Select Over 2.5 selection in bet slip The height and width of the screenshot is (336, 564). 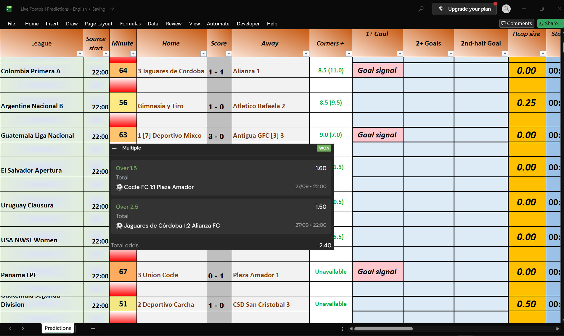(x=127, y=207)
